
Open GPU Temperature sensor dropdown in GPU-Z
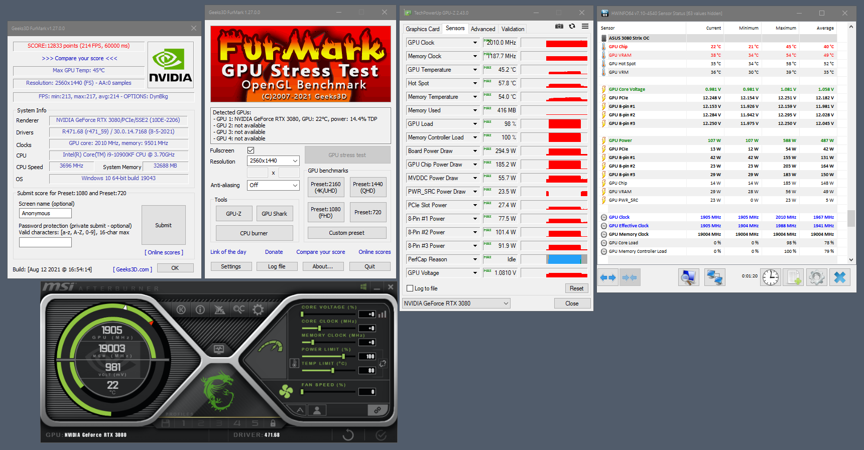(x=442, y=70)
